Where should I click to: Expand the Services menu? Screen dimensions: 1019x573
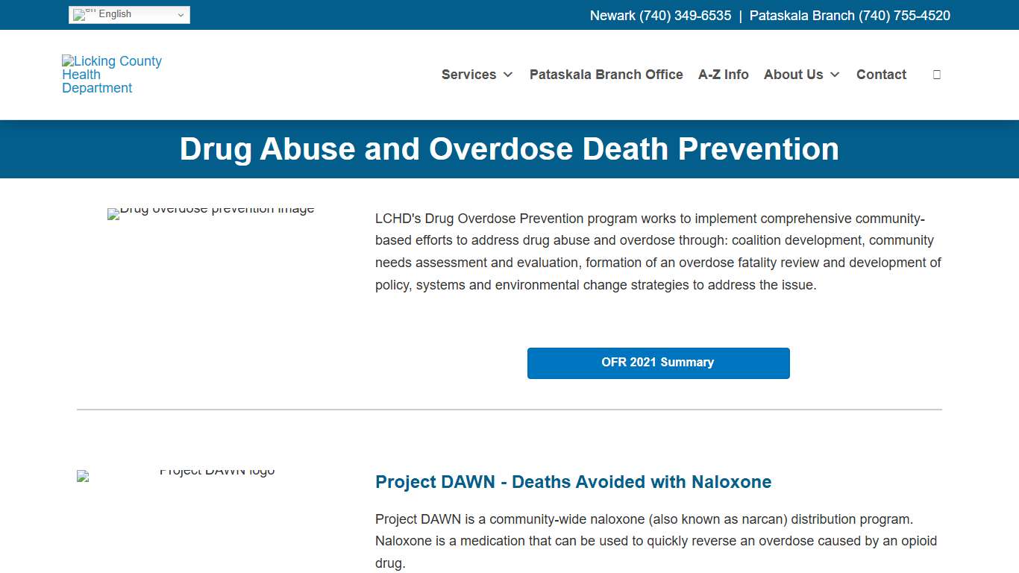469,75
